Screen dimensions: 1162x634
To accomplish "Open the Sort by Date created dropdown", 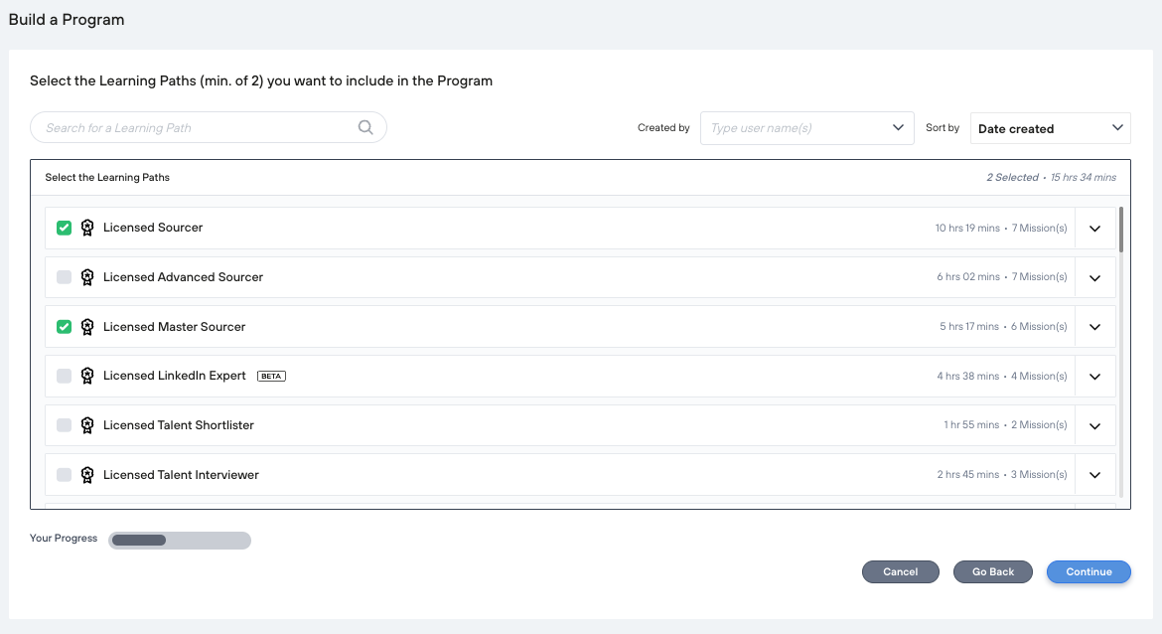I will (x=1050, y=128).
